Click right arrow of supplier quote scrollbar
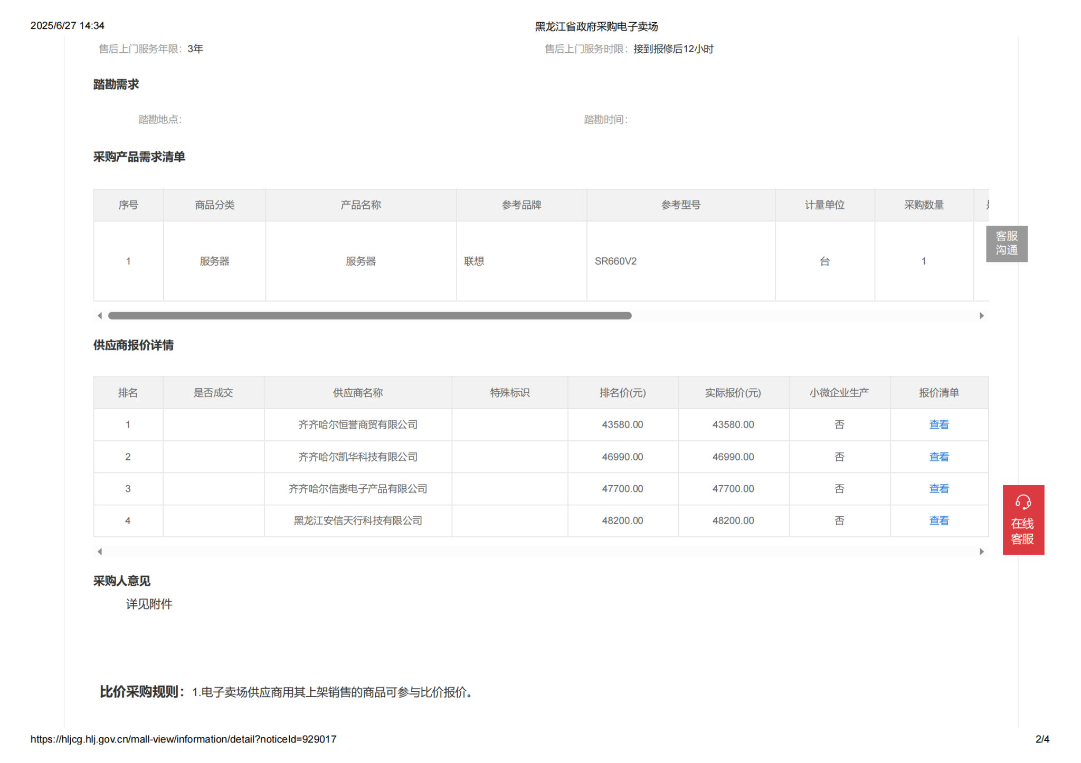Screen dimensions: 1081x763 click(981, 552)
